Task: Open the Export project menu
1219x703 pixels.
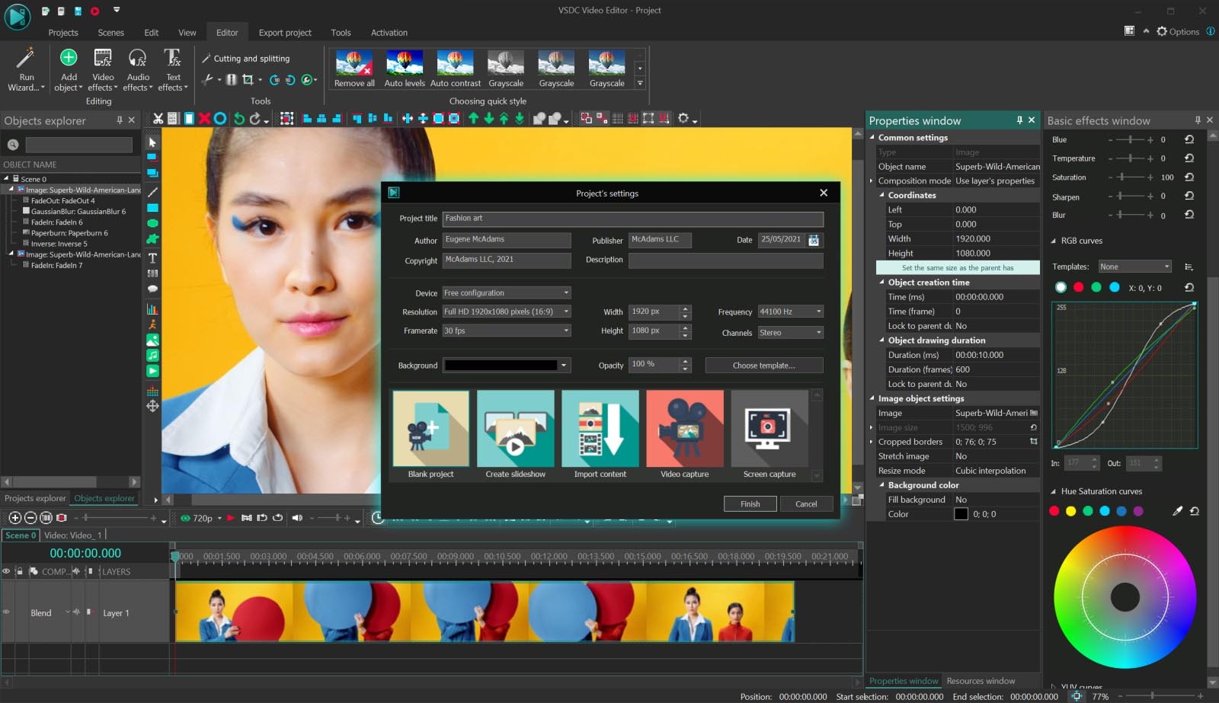Action: [x=285, y=33]
